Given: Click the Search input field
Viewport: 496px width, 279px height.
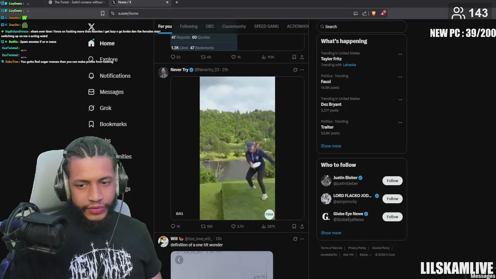Looking at the screenshot, I should 362,27.
